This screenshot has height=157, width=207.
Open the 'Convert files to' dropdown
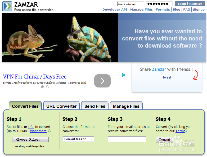(78, 139)
